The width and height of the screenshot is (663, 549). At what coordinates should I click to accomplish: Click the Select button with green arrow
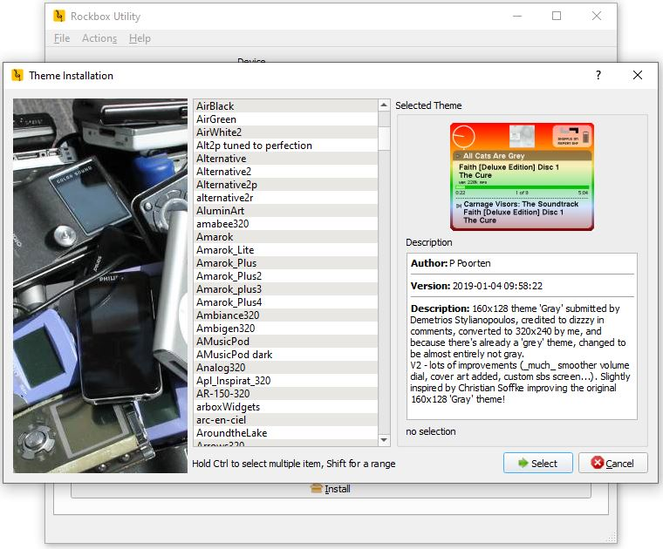537,463
